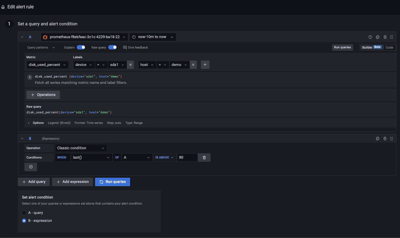Screen dimensions: 400x238
Task: Toggle the Explain switch off
Action: 81,47
